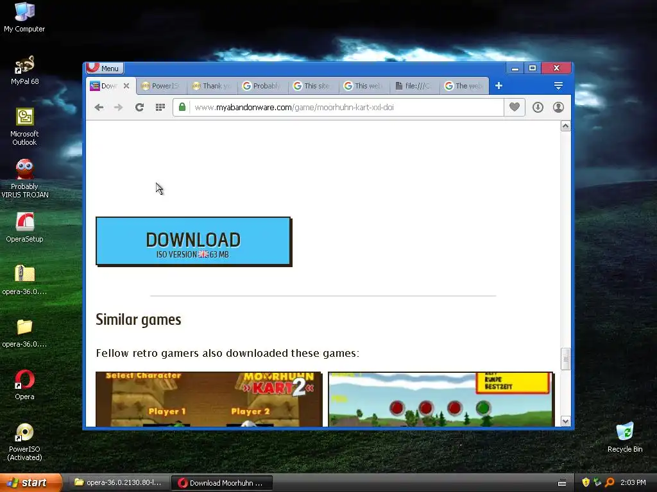This screenshot has width=657, height=492.
Task: Select the MyPal 68 desktop icon
Action: (24, 70)
